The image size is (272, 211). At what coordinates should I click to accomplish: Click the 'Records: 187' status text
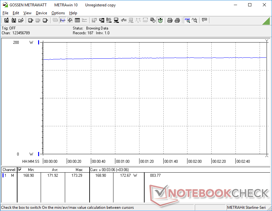tap(83, 33)
